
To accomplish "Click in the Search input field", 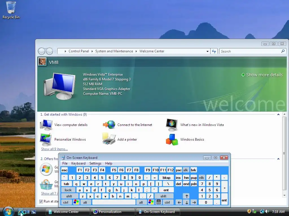I will tap(250, 51).
